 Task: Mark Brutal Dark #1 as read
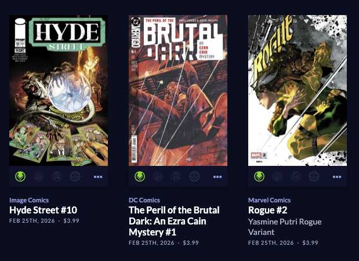176,176
